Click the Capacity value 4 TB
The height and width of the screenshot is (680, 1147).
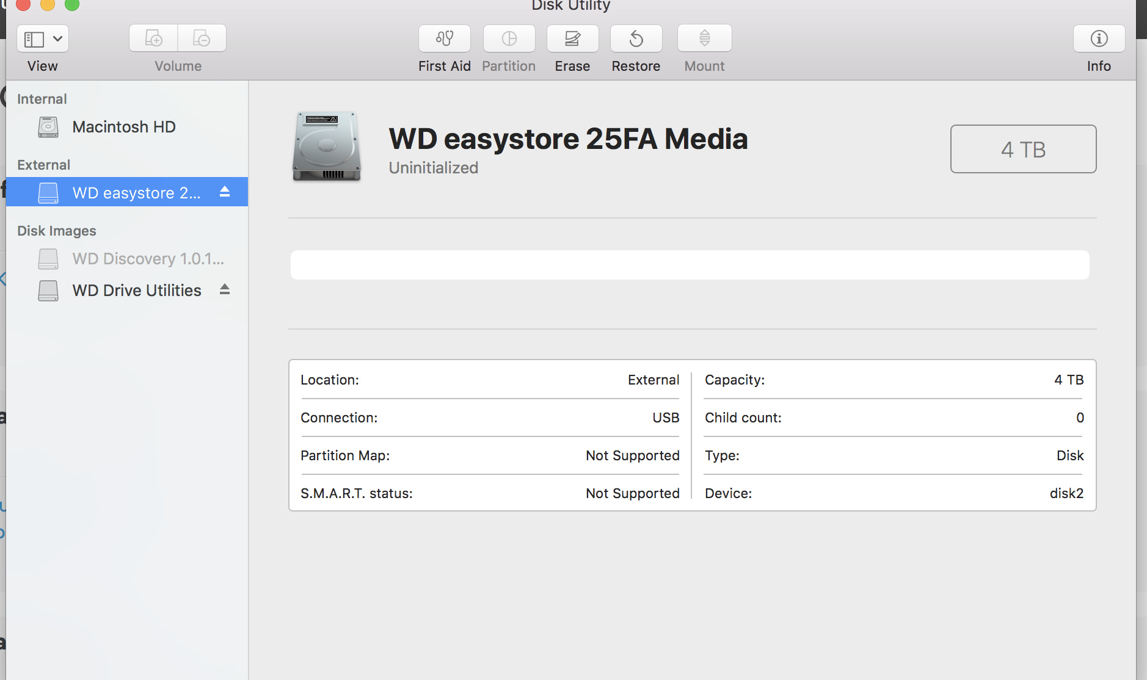pyautogui.click(x=1069, y=380)
